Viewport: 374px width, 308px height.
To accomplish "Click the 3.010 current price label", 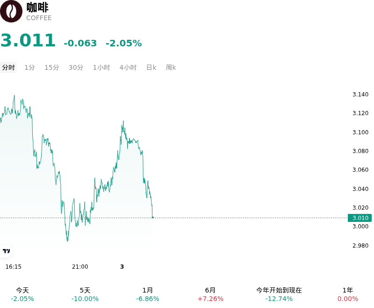I will coord(360,218).
